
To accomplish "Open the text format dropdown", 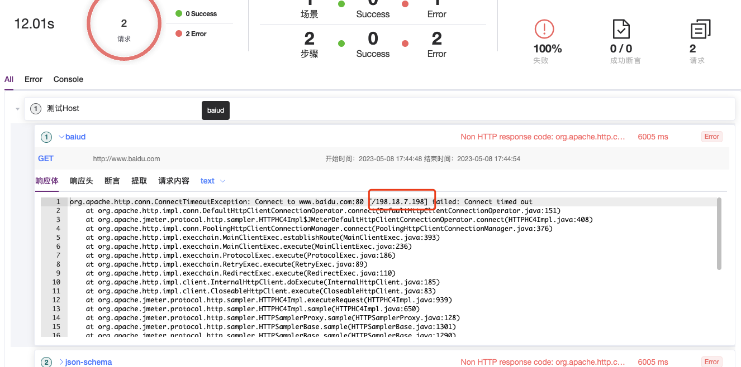I will [x=211, y=180].
